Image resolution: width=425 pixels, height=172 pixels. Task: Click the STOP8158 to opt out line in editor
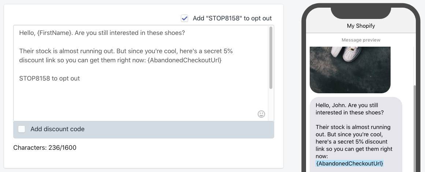pos(49,79)
